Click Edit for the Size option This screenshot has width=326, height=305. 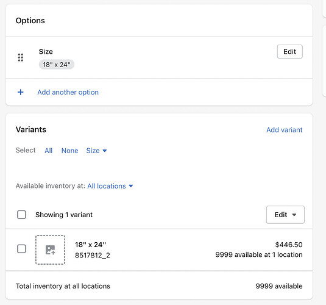(289, 51)
